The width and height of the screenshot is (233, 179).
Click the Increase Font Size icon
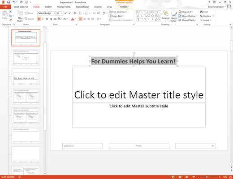pyautogui.click(x=65, y=13)
